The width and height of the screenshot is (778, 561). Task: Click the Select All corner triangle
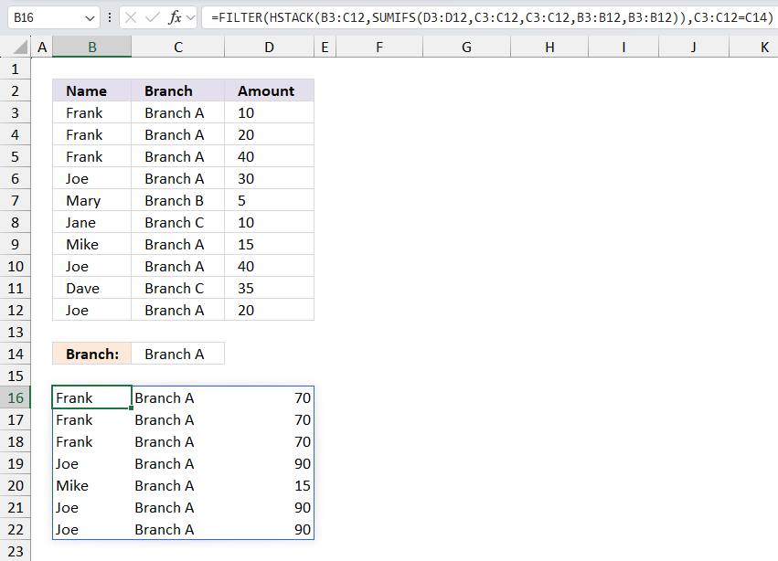pyautogui.click(x=20, y=48)
